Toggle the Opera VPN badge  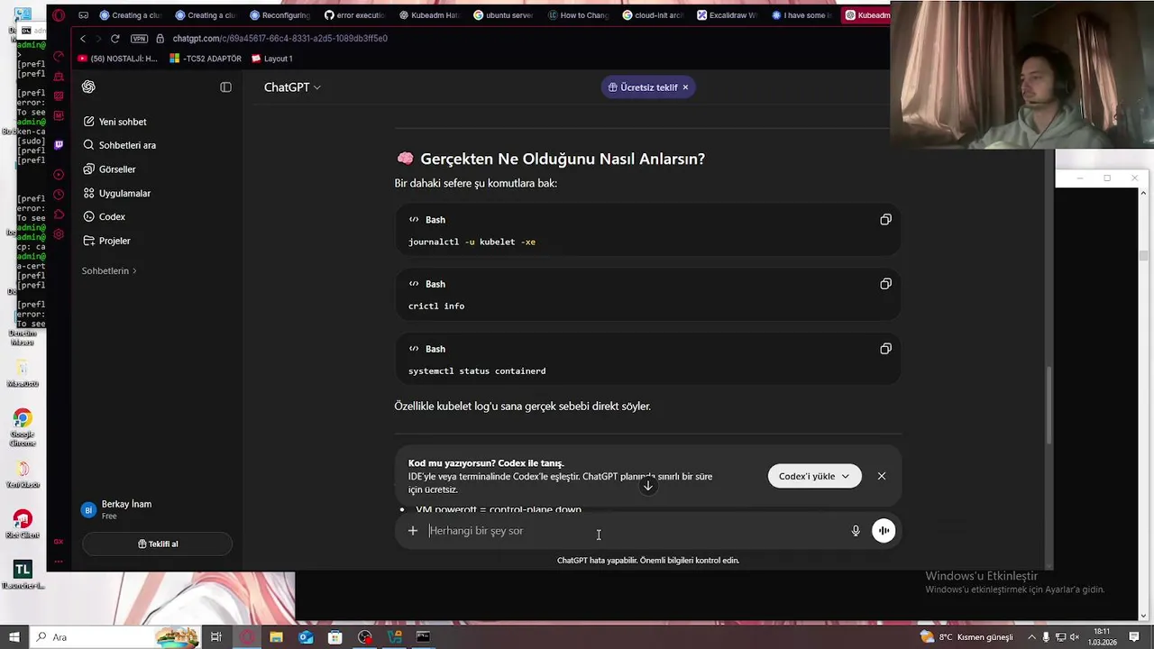click(139, 39)
